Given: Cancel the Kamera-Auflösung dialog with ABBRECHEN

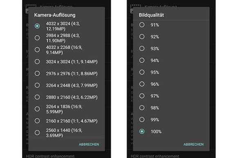Looking at the screenshot, I should coord(89,144).
